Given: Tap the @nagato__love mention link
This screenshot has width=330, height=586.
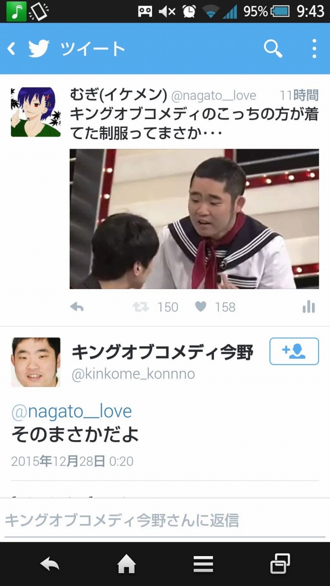Looking at the screenshot, I should point(71,411).
